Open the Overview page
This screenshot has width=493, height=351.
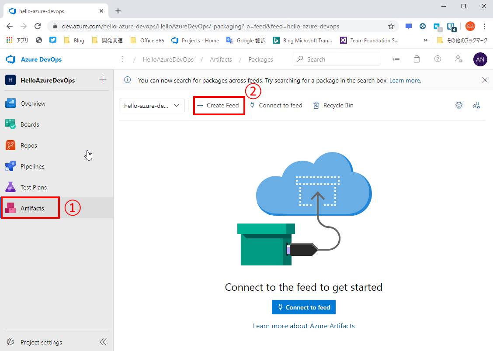coord(32,103)
